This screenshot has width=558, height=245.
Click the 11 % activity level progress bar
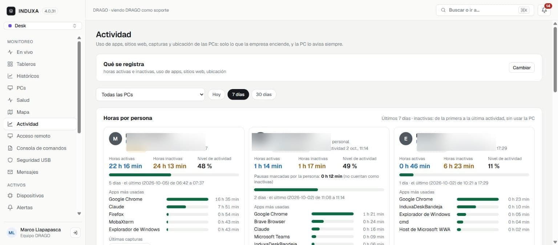464,175
